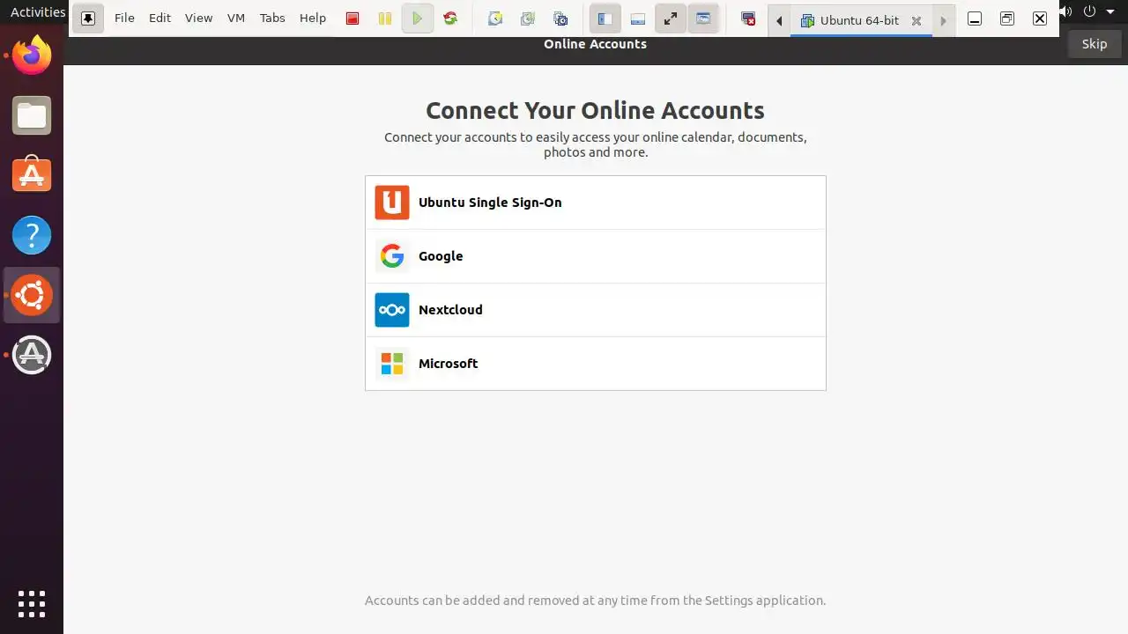Viewport: 1128px width, 634px height.
Task: Toggle full screen mode icon
Action: pyautogui.click(x=671, y=18)
